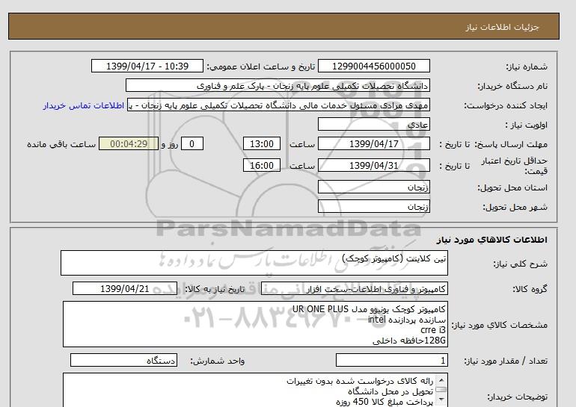The height and width of the screenshot is (407, 576).
Task: Select the گروه کالا field
Action: tap(354, 289)
